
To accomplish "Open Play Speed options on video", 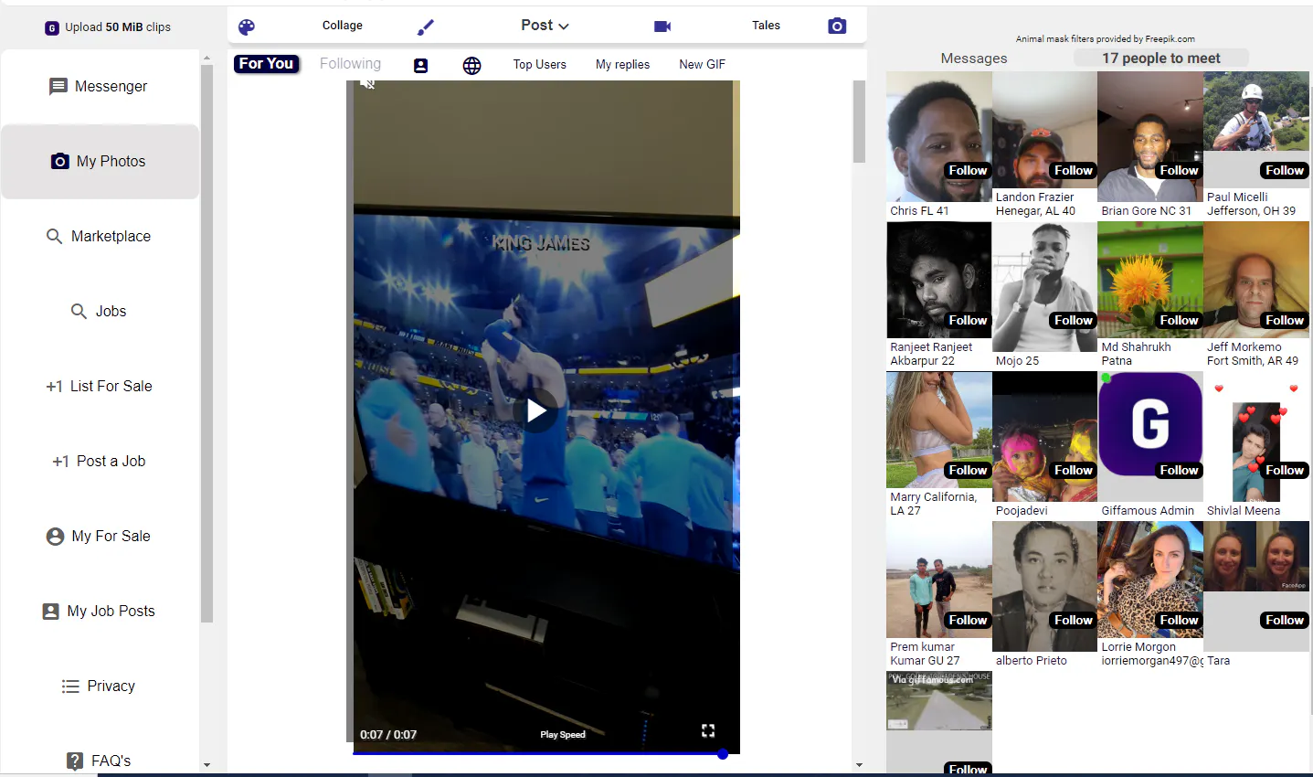I will [x=562, y=734].
